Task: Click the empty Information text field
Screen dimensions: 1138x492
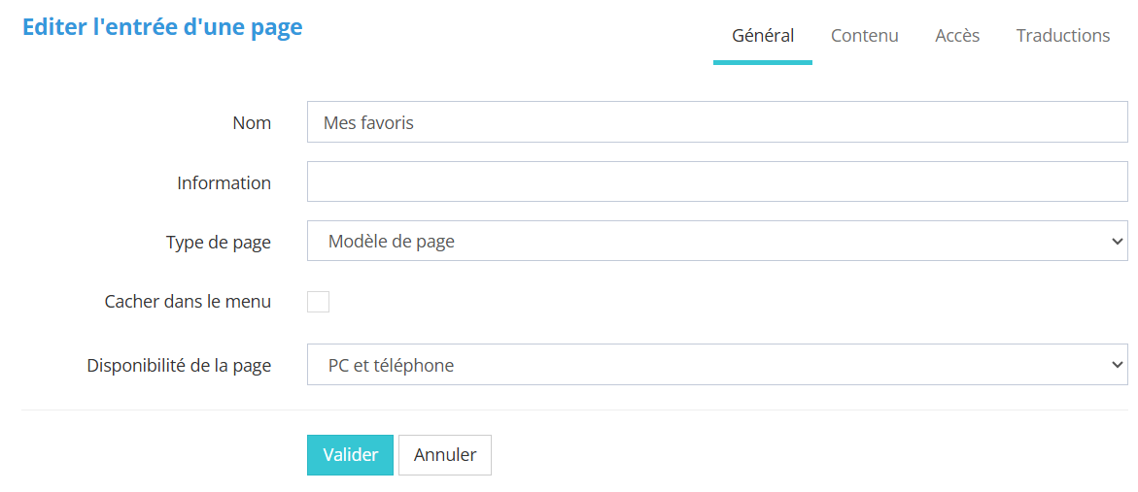Action: click(x=717, y=182)
